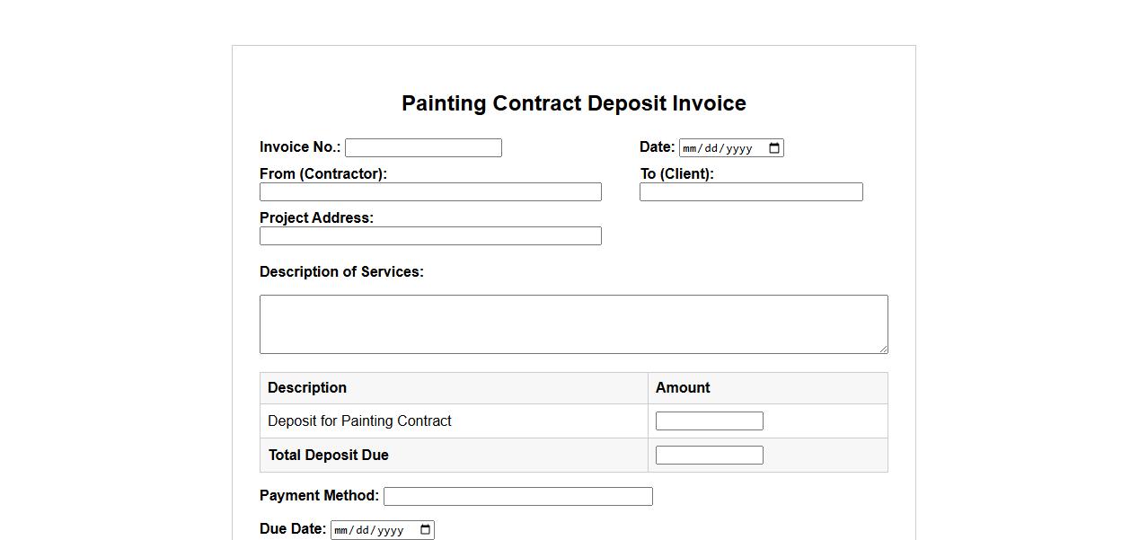Select the Total Deposit Due amount field
1148x540 pixels.
point(709,456)
